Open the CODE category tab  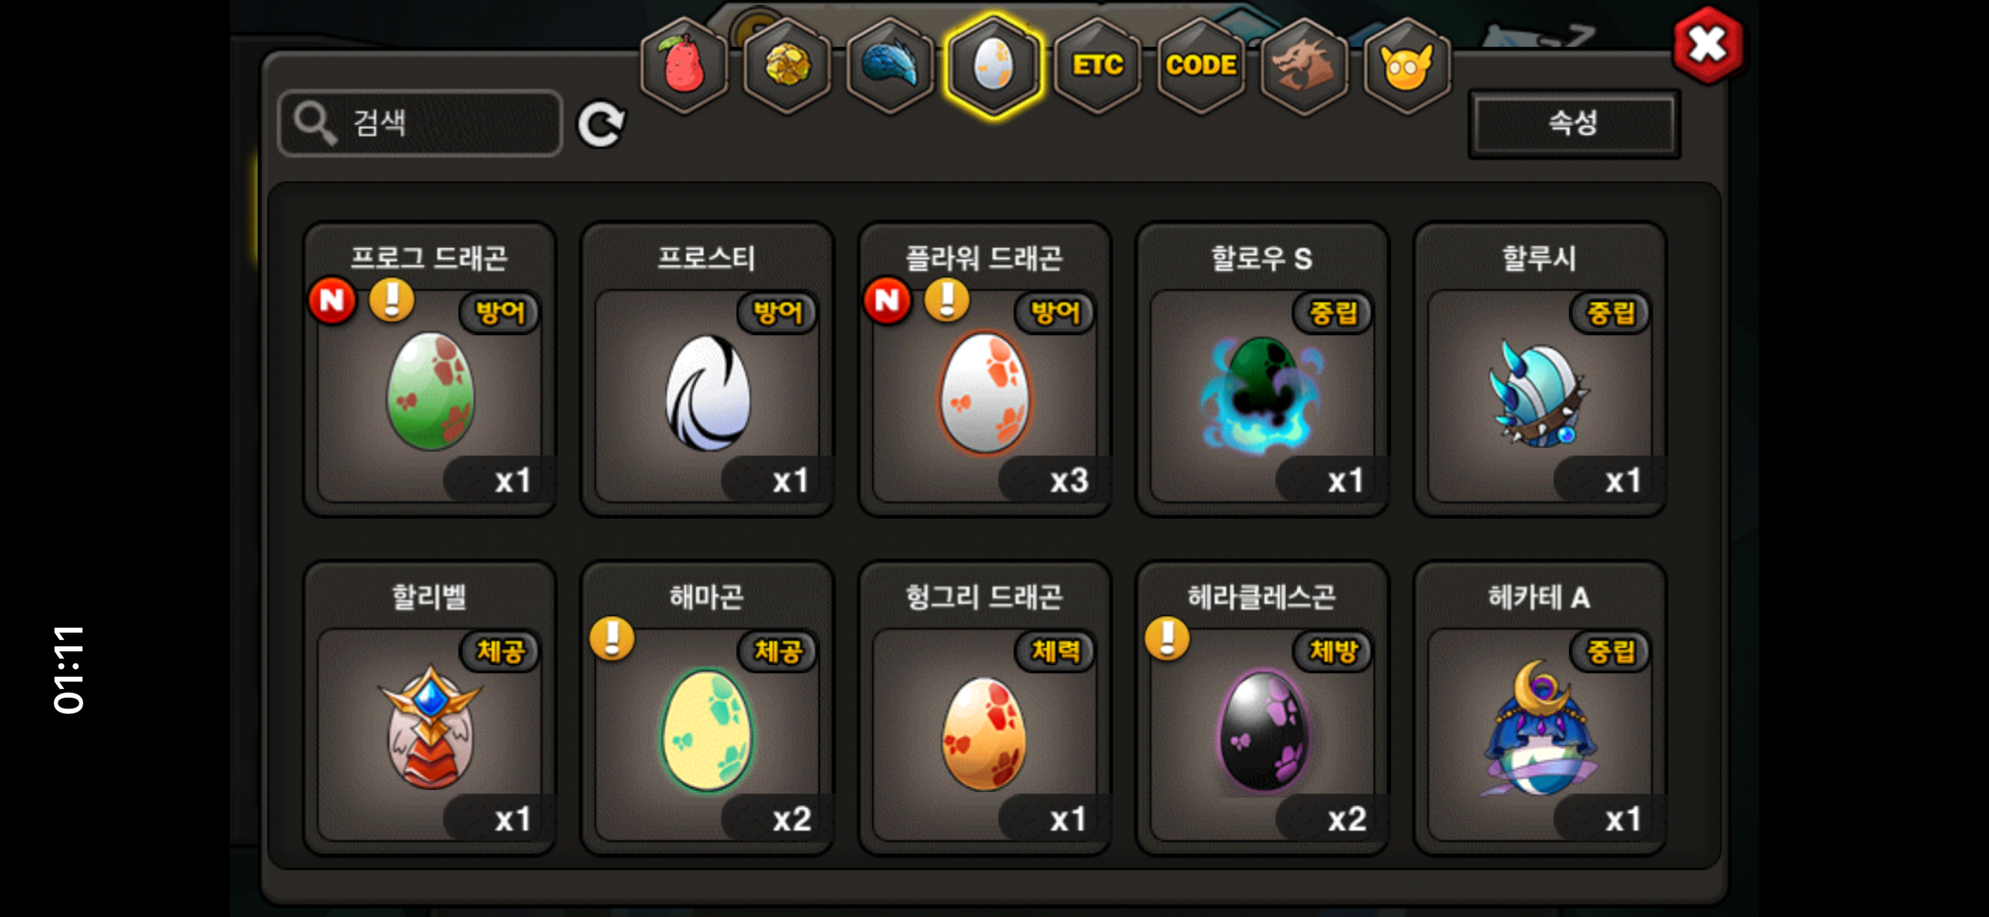pyautogui.click(x=1201, y=65)
